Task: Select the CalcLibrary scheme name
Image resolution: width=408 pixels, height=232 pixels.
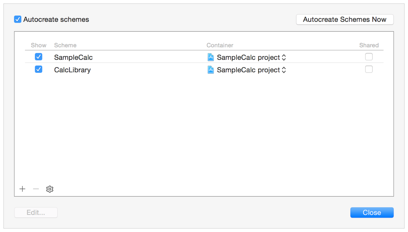Action: click(x=72, y=70)
